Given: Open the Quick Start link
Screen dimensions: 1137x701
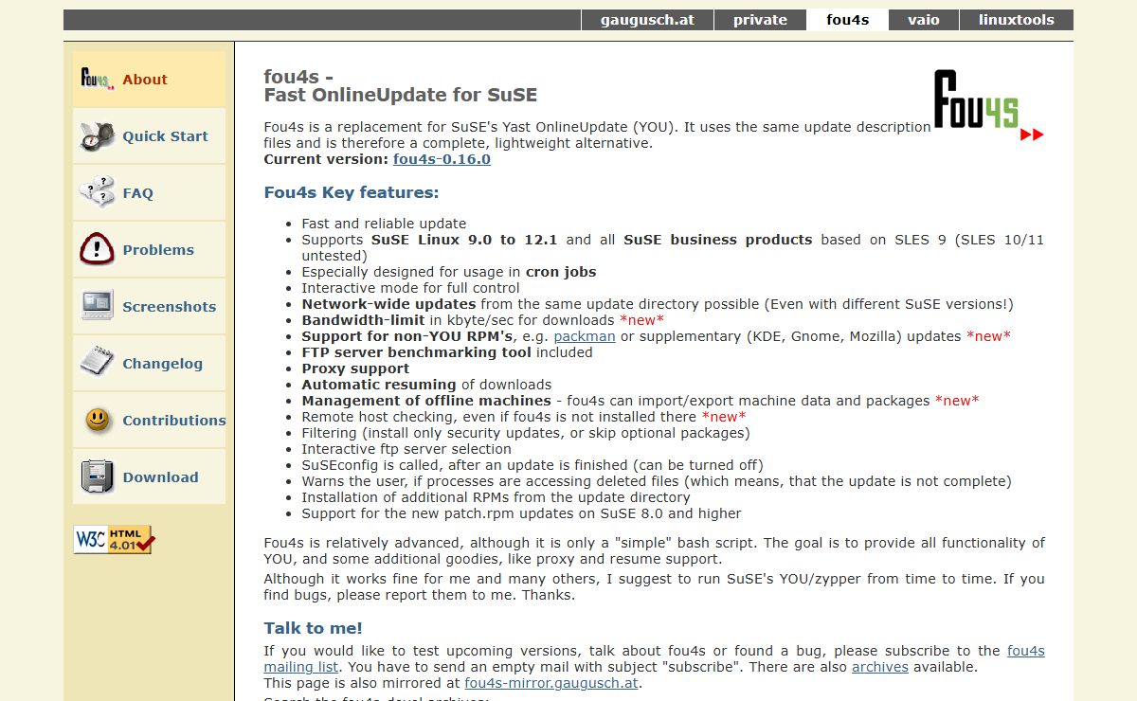Looking at the screenshot, I should [x=165, y=136].
